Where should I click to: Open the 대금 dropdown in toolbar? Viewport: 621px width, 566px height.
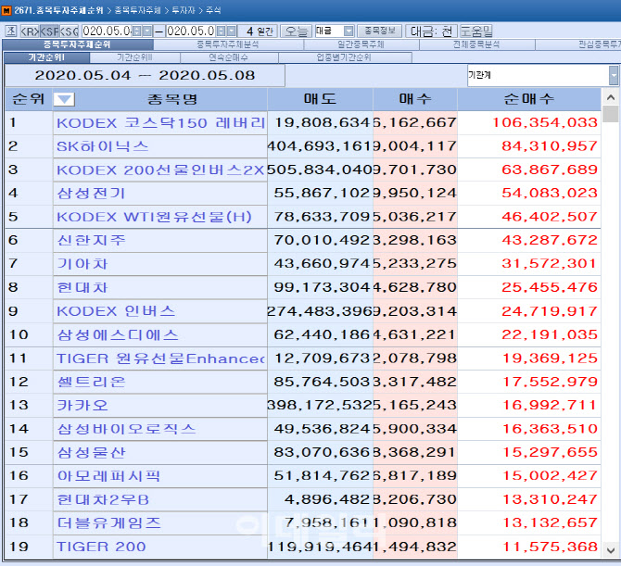349,31
